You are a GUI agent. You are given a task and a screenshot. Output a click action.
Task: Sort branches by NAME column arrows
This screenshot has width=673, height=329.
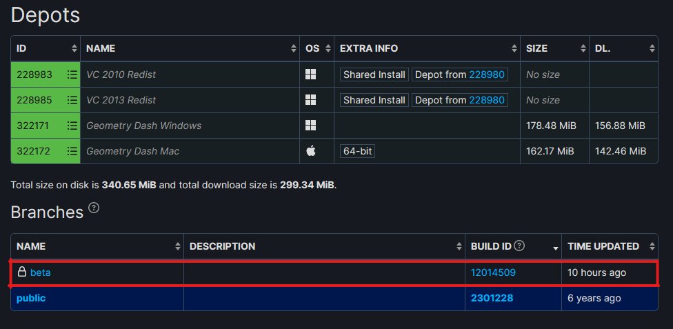tap(178, 246)
